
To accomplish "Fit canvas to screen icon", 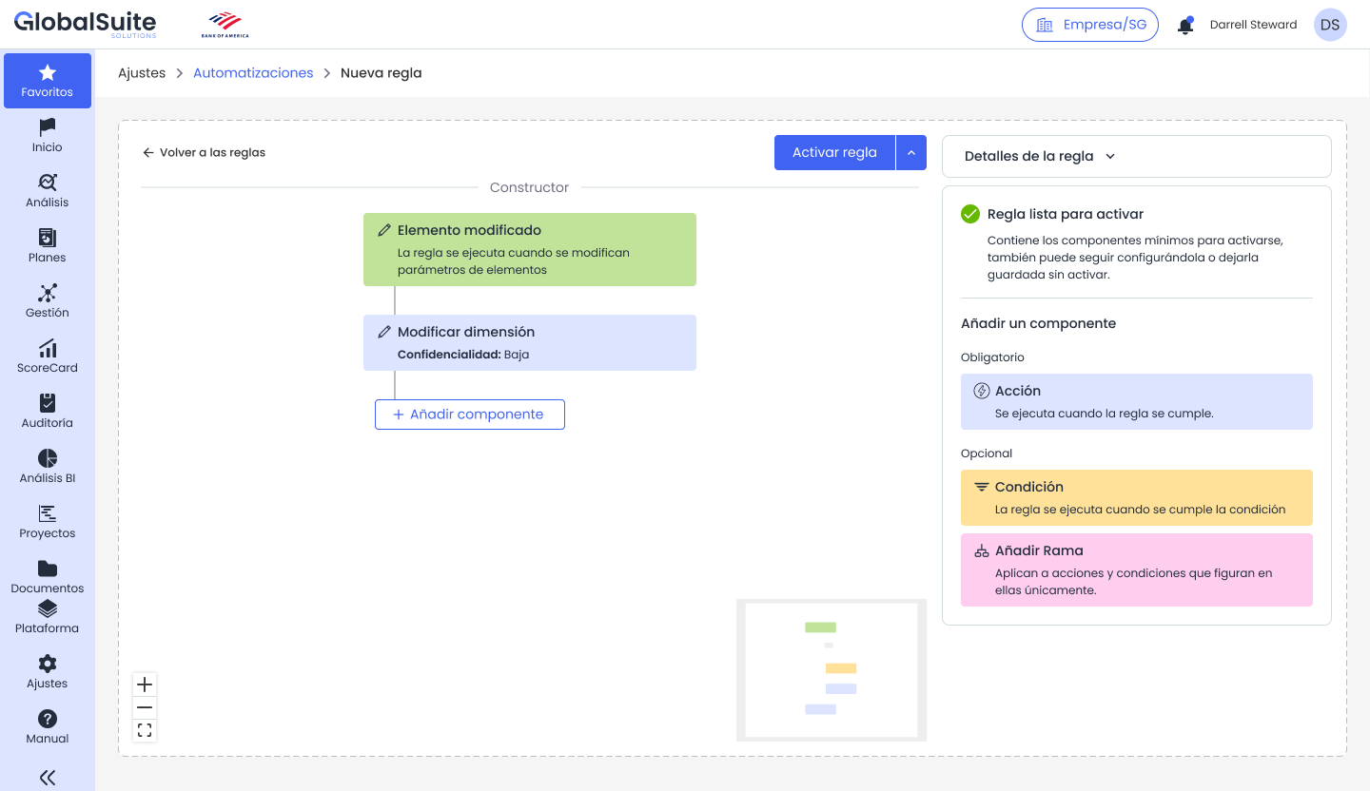I will point(145,730).
